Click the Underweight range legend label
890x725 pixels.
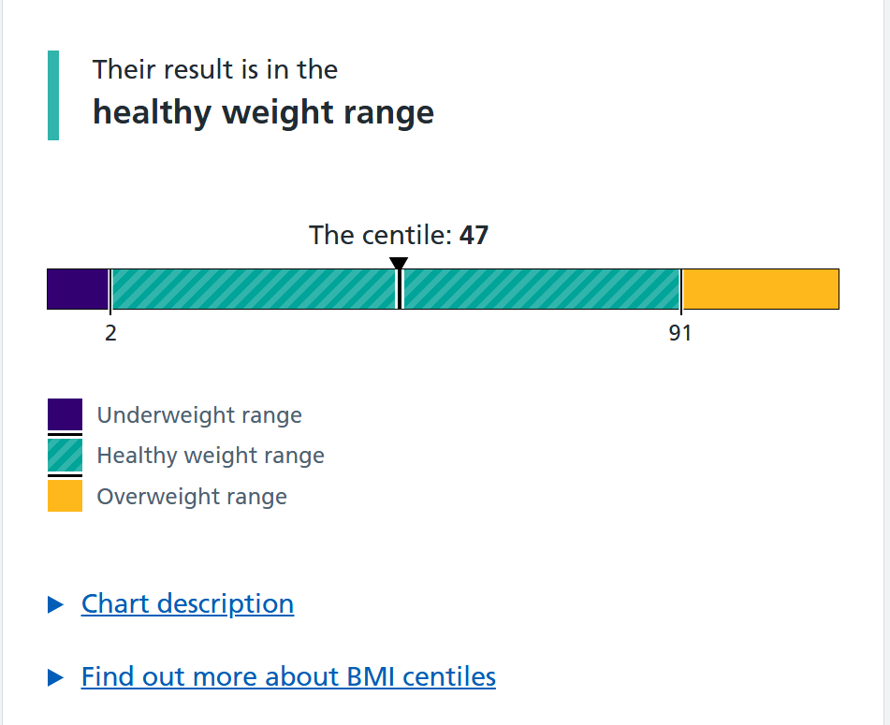coord(199,415)
